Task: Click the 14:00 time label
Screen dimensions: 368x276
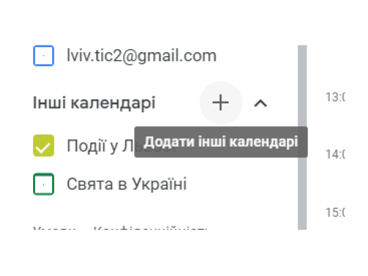Action: [335, 155]
